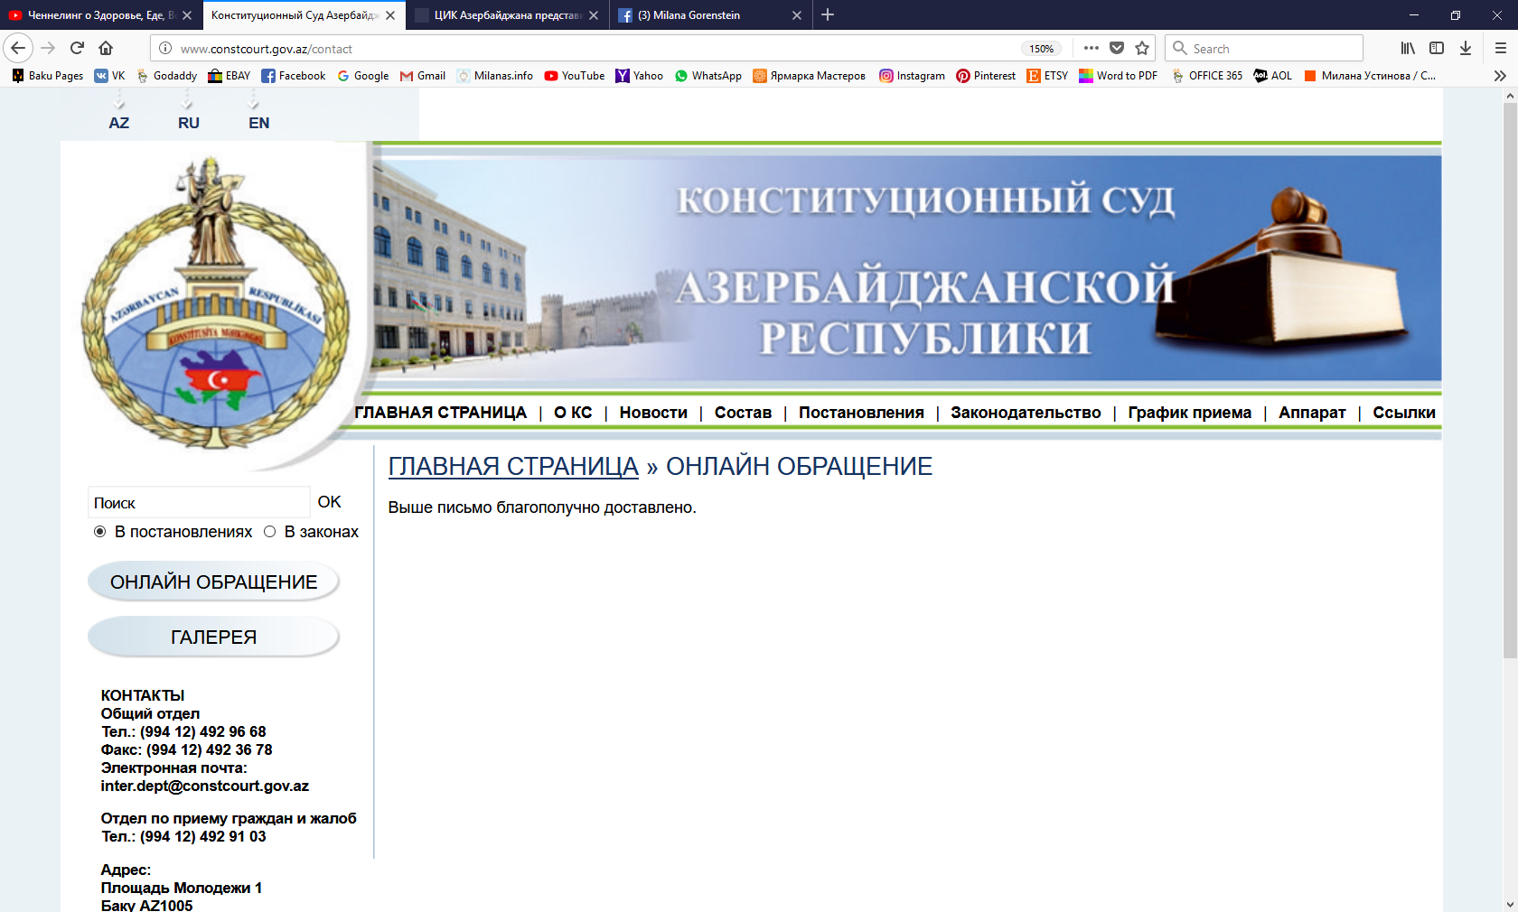
Task: Follow the 'ГЛАВНАЯ СТРАНИЦА' breadcrumb link
Action: (512, 466)
